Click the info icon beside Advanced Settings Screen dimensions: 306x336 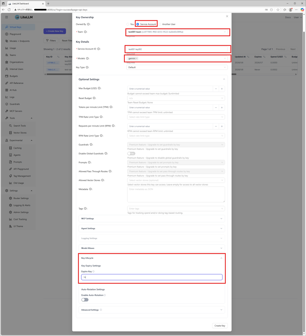[101, 310]
